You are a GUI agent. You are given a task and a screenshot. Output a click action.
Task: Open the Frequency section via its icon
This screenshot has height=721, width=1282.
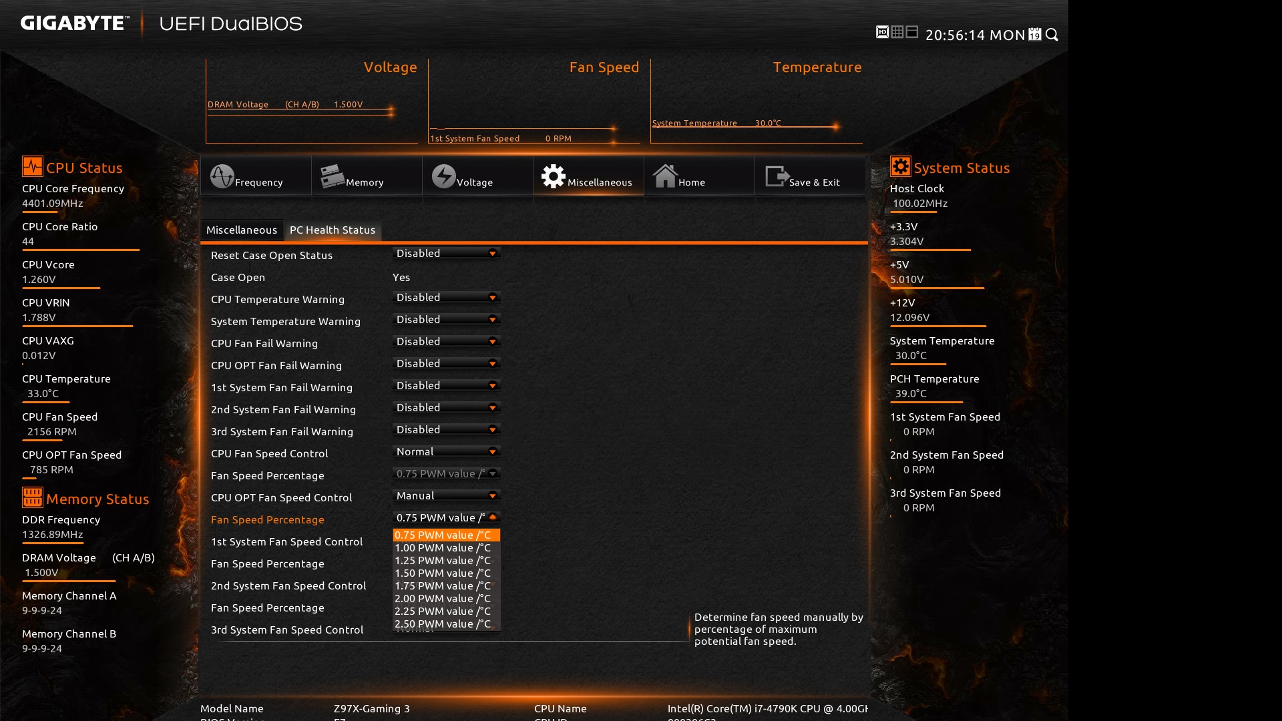[x=224, y=177]
